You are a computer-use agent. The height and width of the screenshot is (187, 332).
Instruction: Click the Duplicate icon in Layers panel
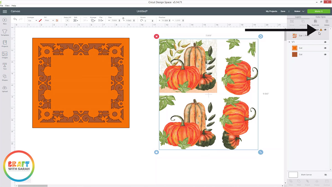[x=315, y=22]
